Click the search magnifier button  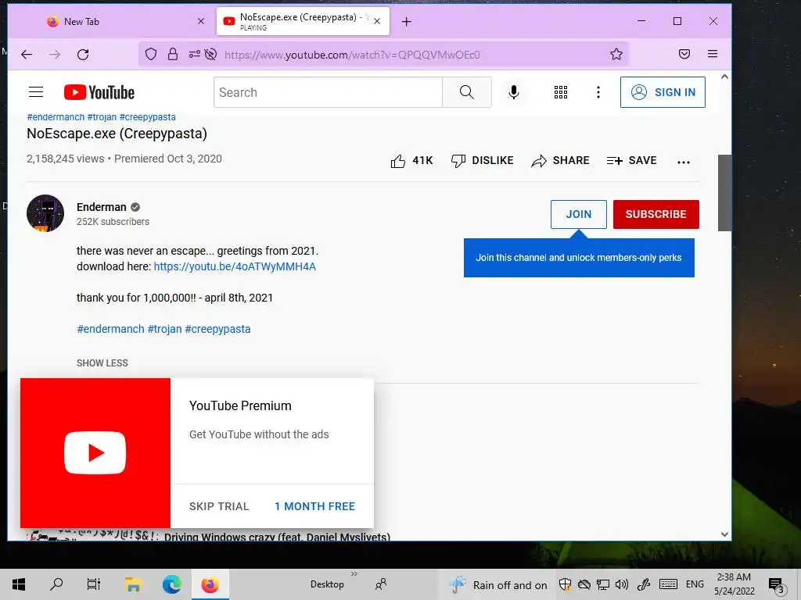[466, 92]
